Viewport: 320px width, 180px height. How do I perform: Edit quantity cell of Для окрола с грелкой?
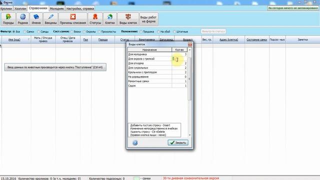(x=179, y=59)
